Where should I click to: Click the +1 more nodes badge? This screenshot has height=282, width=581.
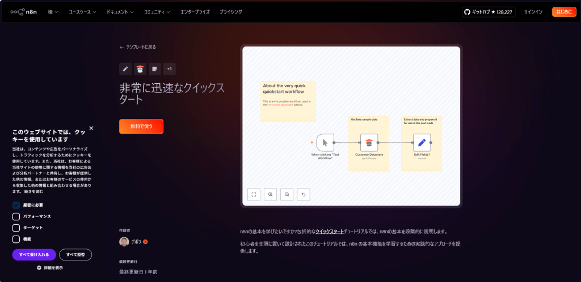pyautogui.click(x=169, y=69)
